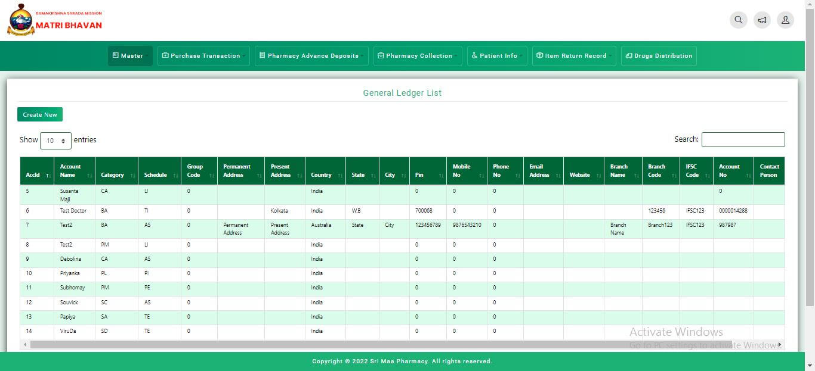Click the Create New button
This screenshot has width=815, height=371.
click(x=40, y=114)
